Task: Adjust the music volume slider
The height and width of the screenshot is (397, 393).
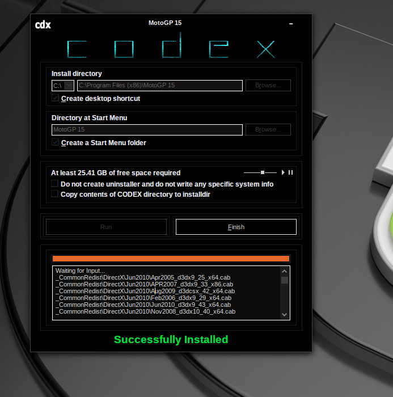Action: (260, 172)
